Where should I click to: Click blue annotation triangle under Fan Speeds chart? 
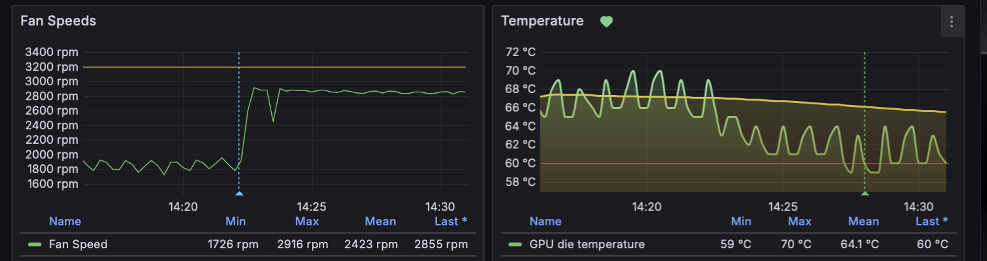[x=239, y=193]
